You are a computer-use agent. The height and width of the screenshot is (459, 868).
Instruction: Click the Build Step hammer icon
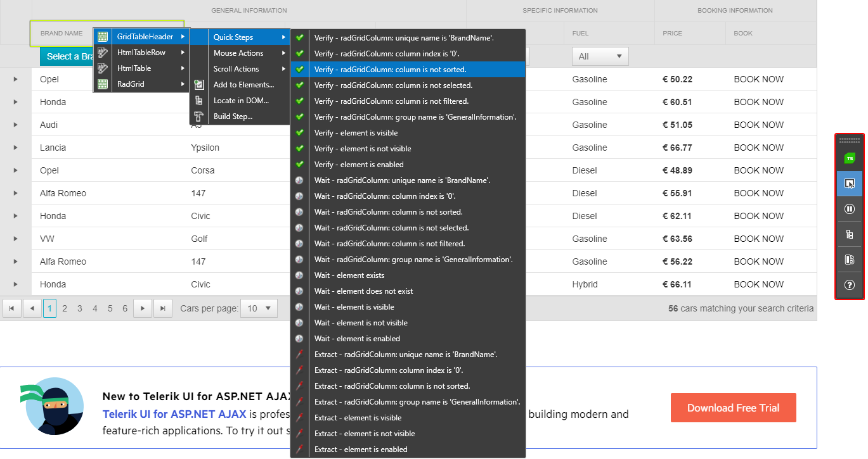pos(199,116)
